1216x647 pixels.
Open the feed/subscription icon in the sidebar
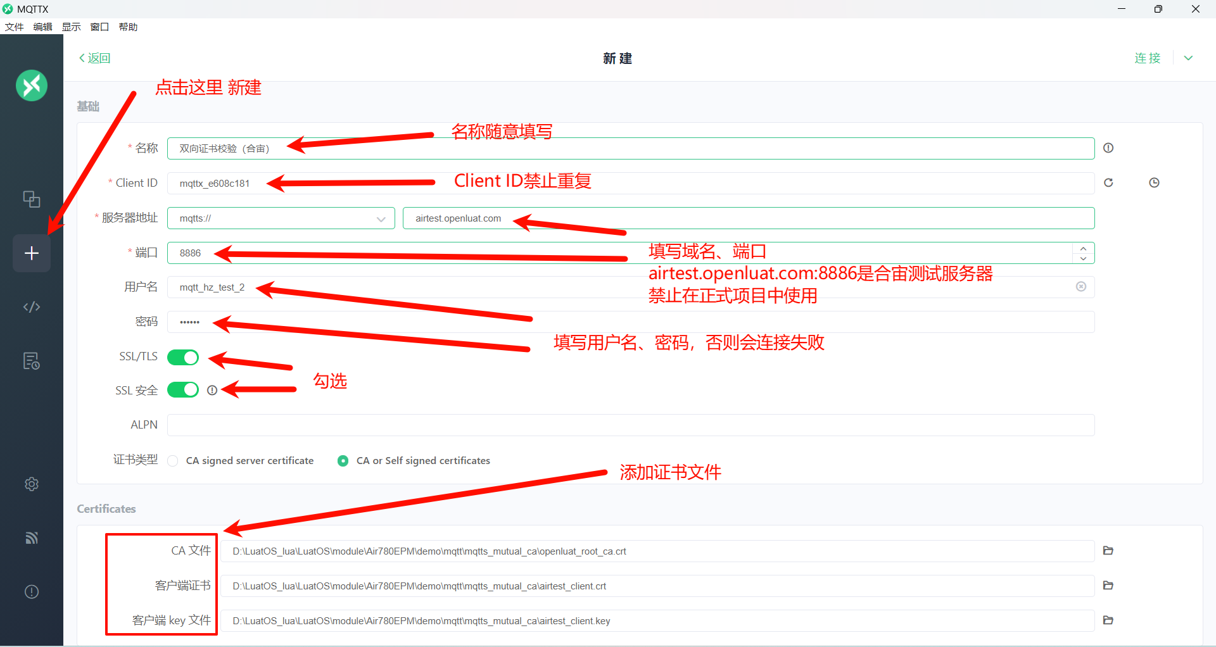point(32,538)
